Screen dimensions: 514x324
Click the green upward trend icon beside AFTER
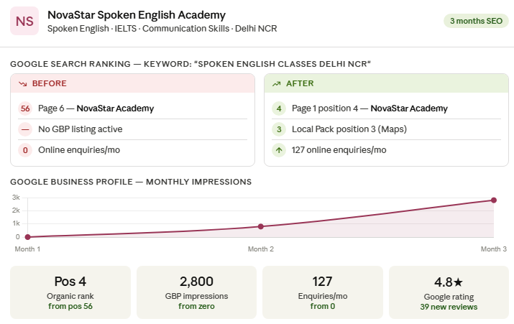[x=276, y=84]
